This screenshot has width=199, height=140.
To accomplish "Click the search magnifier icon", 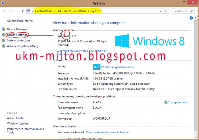I will (191, 11).
